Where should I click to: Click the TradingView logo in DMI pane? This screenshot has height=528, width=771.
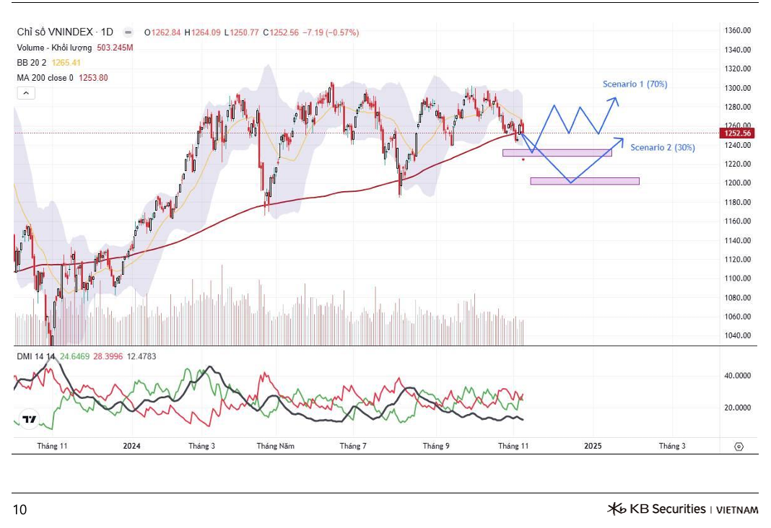click(x=29, y=419)
